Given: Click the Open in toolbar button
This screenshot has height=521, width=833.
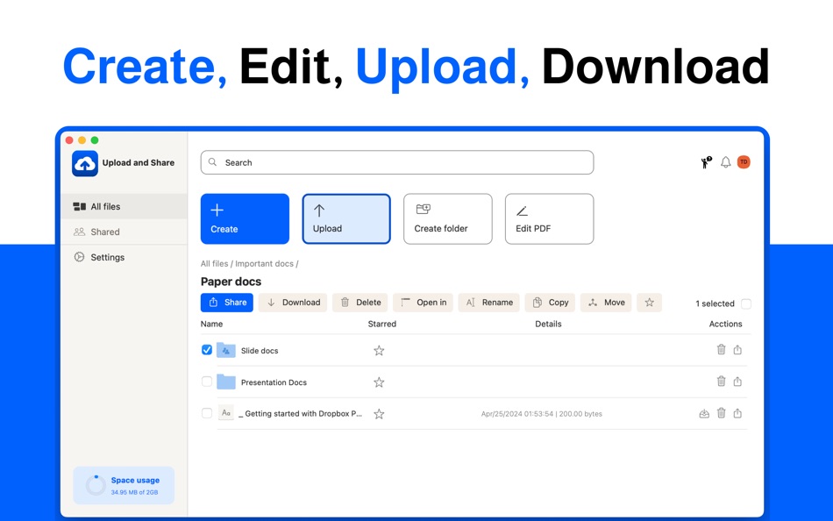Looking at the screenshot, I should click(x=423, y=303).
